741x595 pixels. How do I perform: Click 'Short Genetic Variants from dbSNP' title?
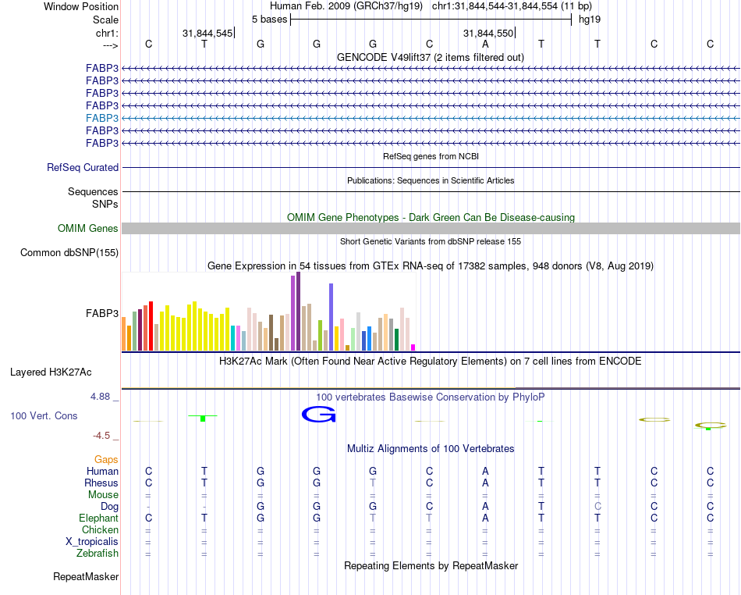click(431, 241)
